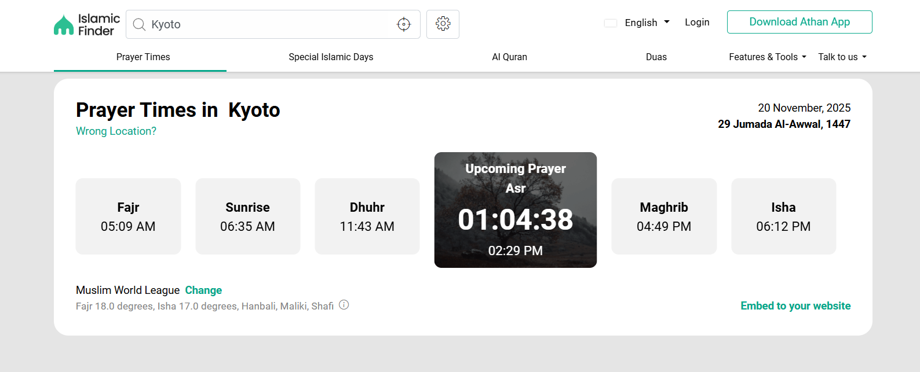Expand the Talk to us menu
This screenshot has height=372, width=920.
[x=842, y=57]
